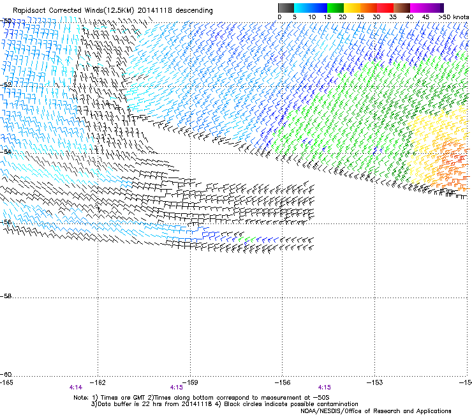Screen dimensions: 472x415
Task: Click legend tick label 25
Action: point(360,17)
